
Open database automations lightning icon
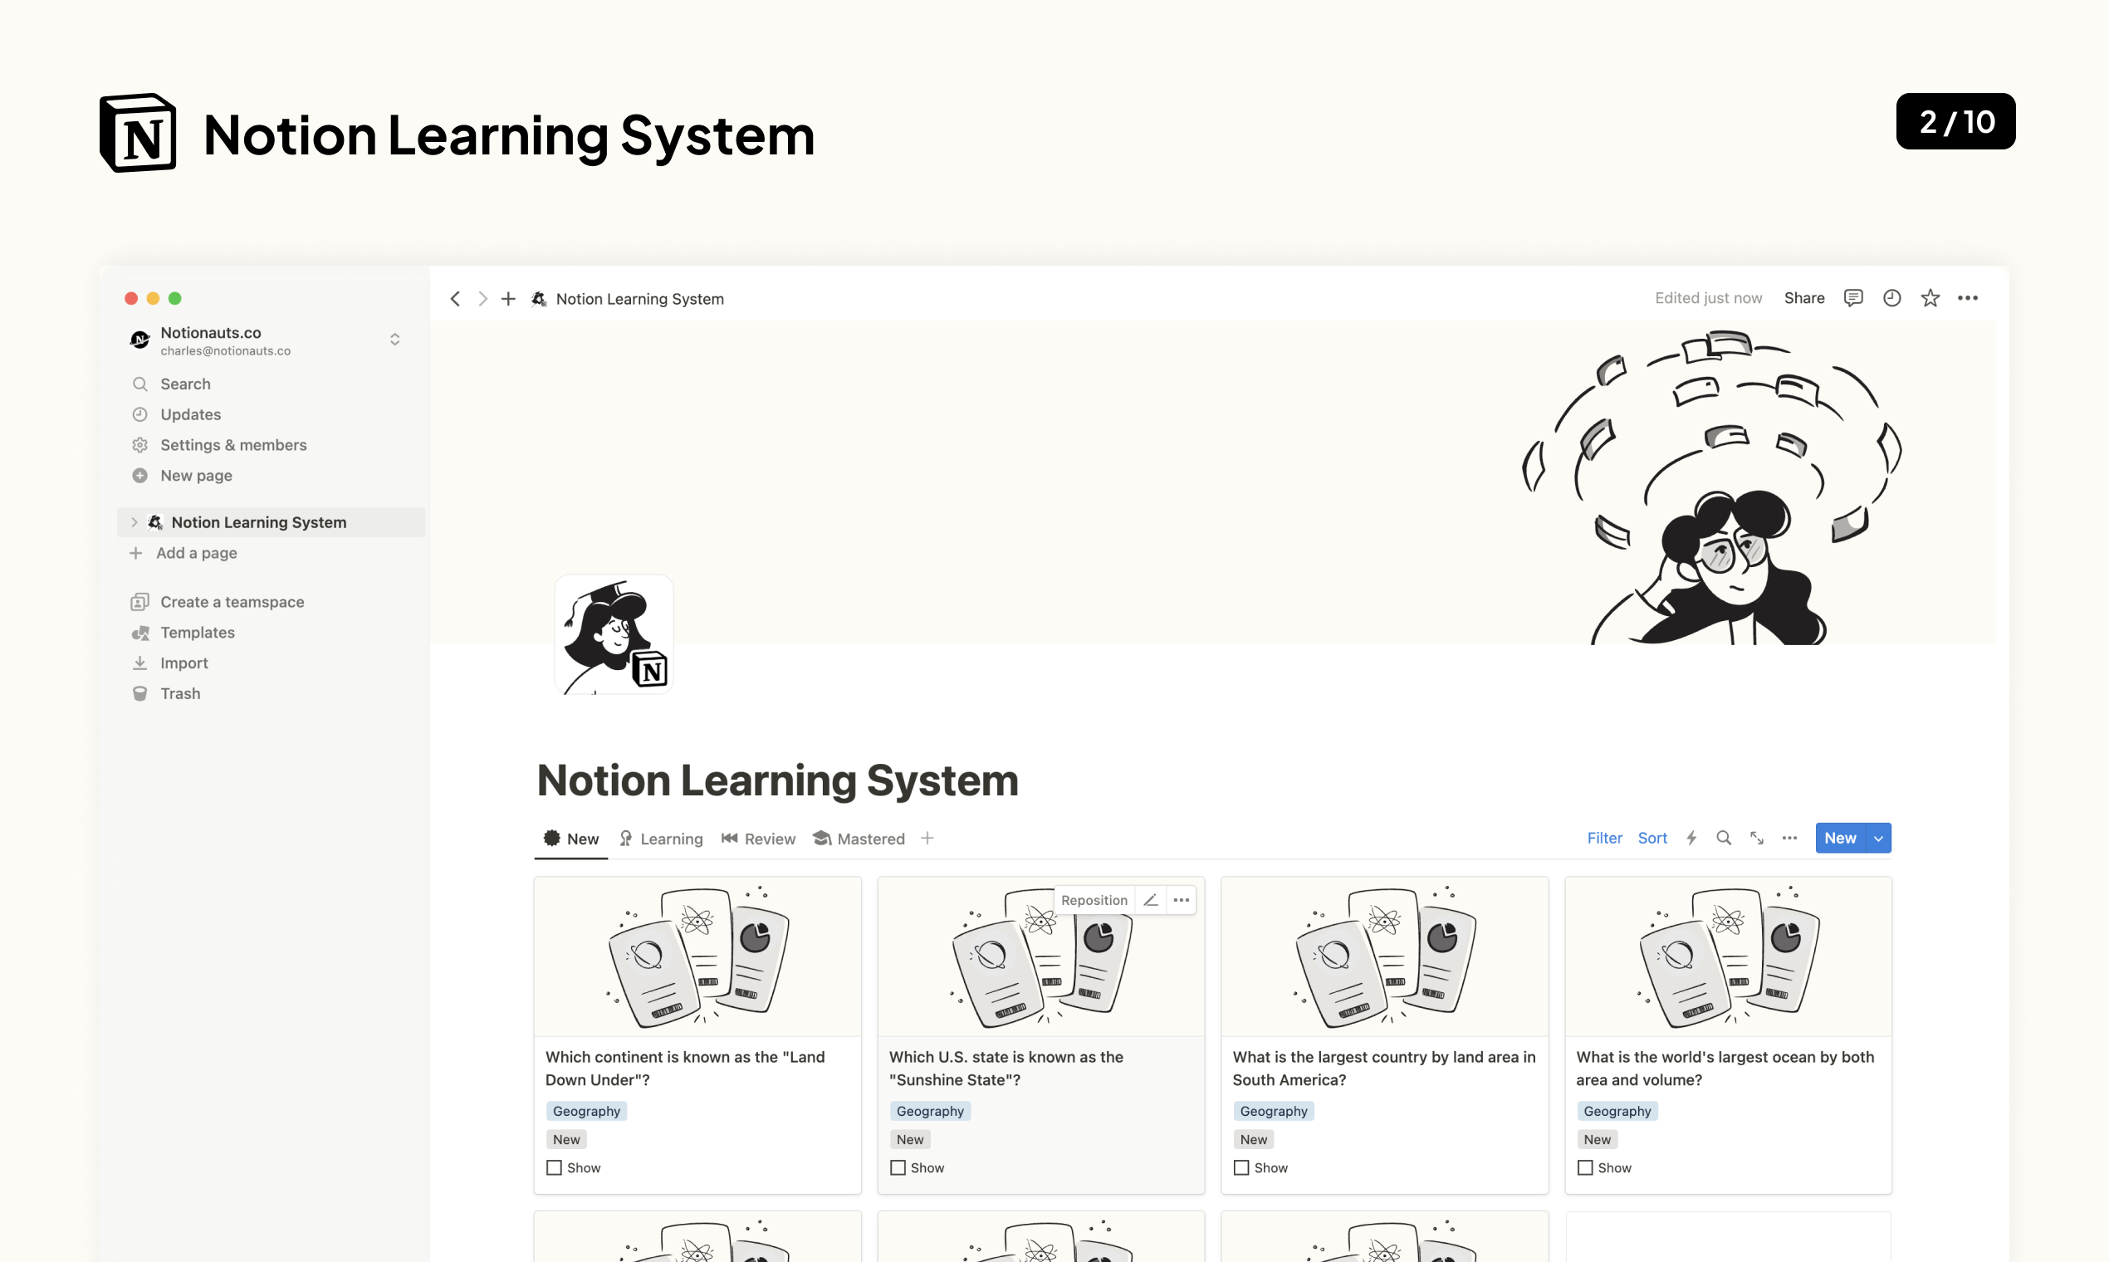[x=1691, y=838]
